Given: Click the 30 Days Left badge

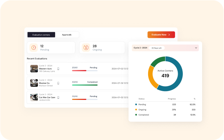Looking at the screenshot, I should 157,48.
